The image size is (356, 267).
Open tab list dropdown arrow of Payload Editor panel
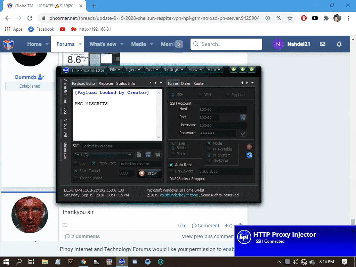[161, 83]
